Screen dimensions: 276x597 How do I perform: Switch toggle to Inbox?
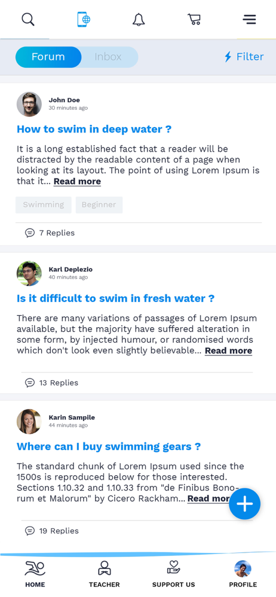[108, 57]
